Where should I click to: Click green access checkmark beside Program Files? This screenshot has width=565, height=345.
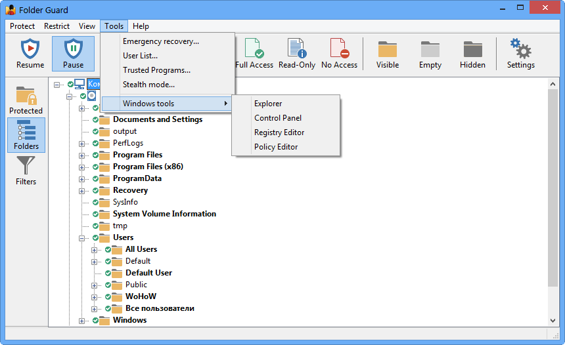(x=95, y=155)
